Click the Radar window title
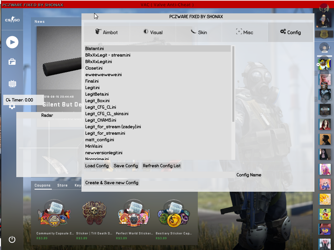Viewport: 334px width, 250px height. (x=47, y=115)
